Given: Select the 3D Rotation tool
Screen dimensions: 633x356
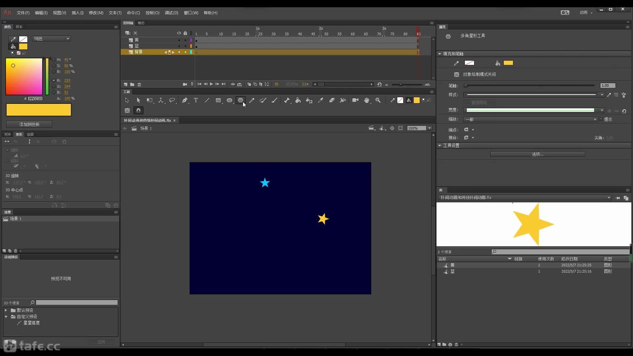Looking at the screenshot, I should (x=161, y=100).
